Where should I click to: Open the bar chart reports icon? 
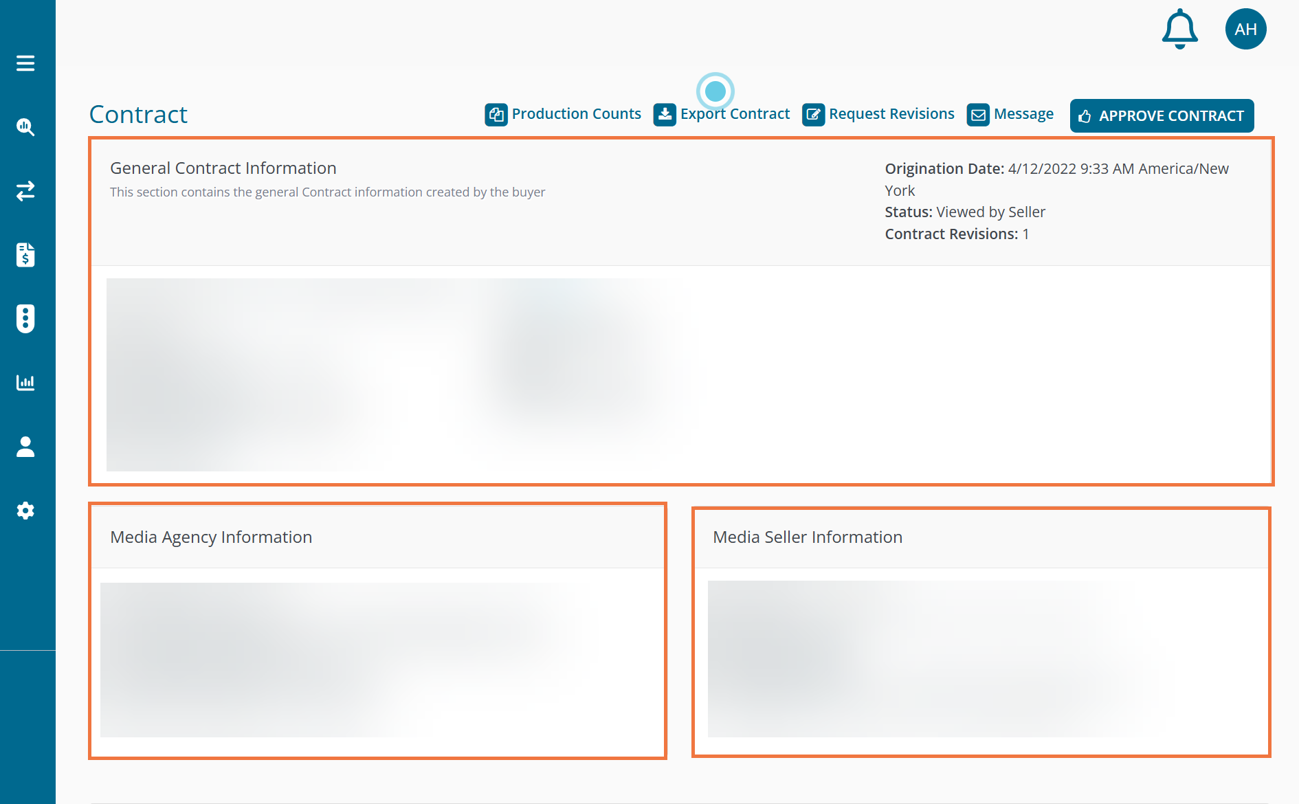point(25,383)
